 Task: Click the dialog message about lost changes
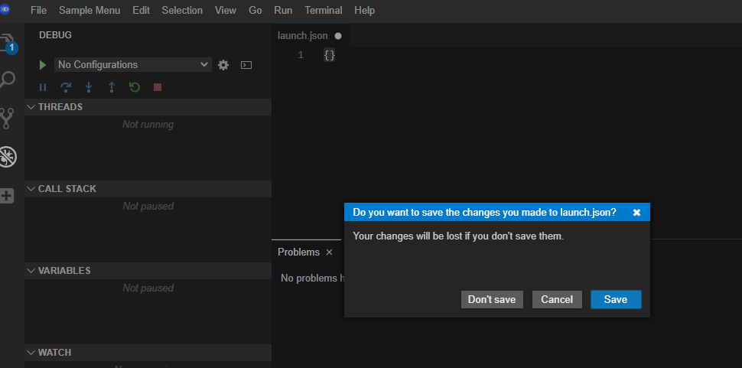pos(458,236)
